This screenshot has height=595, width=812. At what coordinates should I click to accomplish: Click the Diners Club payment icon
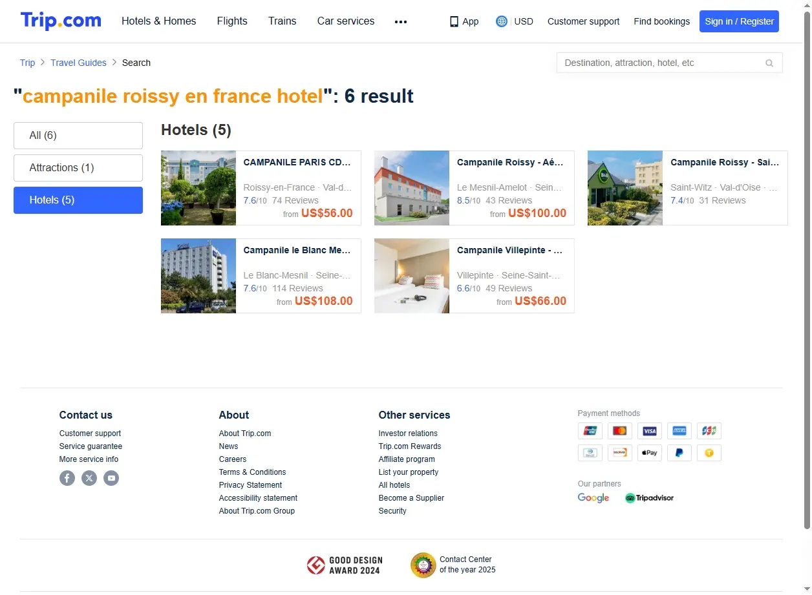coord(590,453)
